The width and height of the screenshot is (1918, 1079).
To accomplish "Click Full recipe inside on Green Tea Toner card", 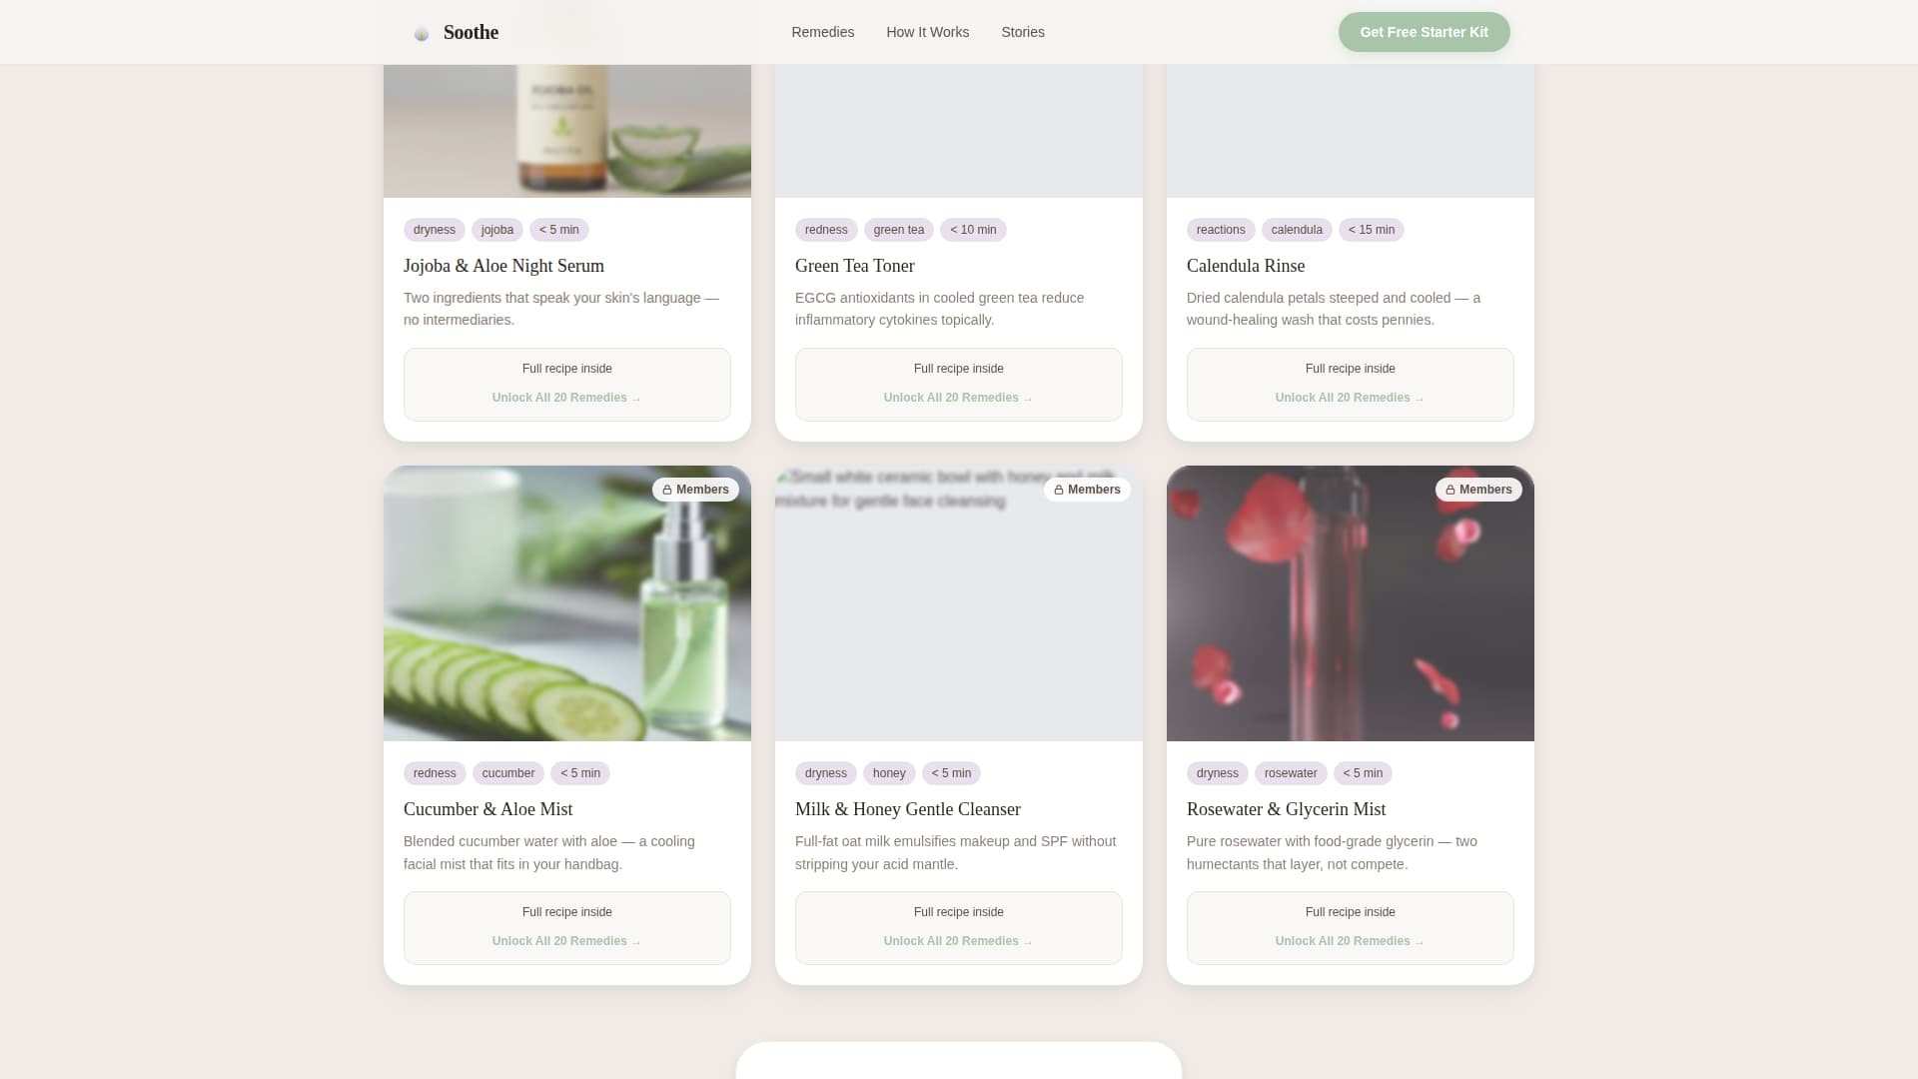I will pos(959,369).
